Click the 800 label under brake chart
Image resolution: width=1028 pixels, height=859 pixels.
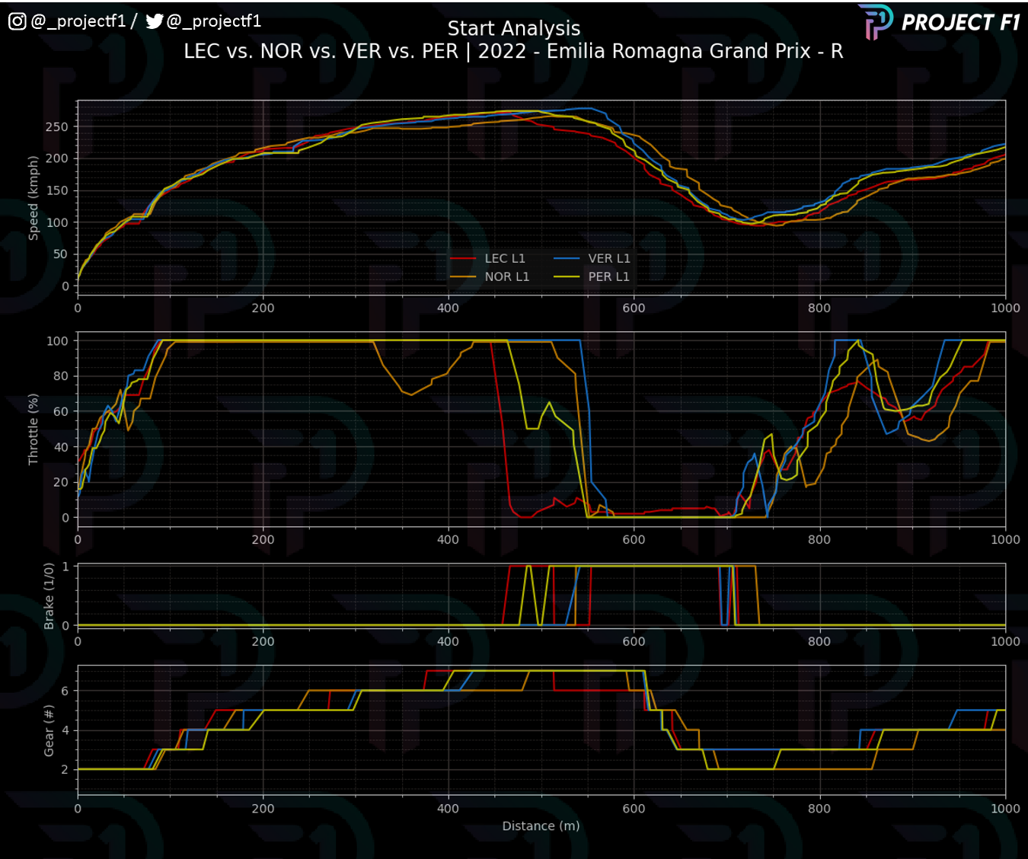[819, 641]
